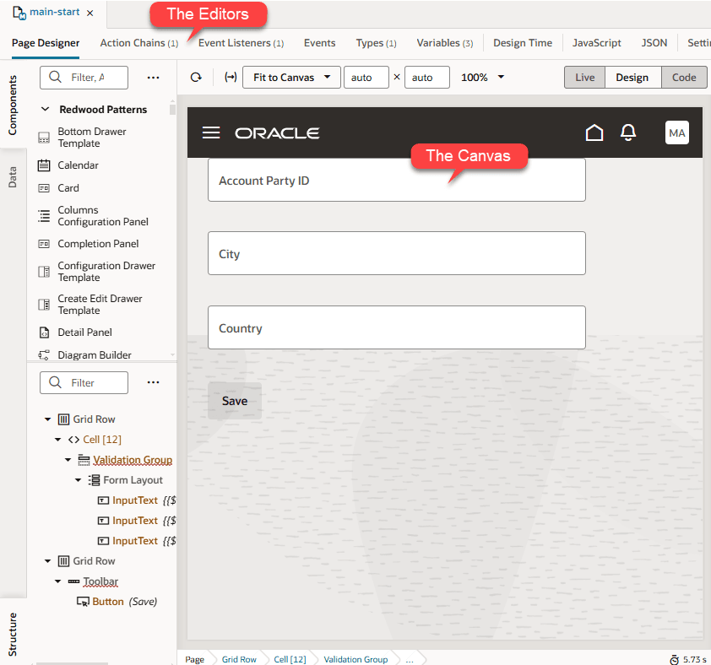
Task: Click the Page breadcrumb
Action: click(x=194, y=660)
